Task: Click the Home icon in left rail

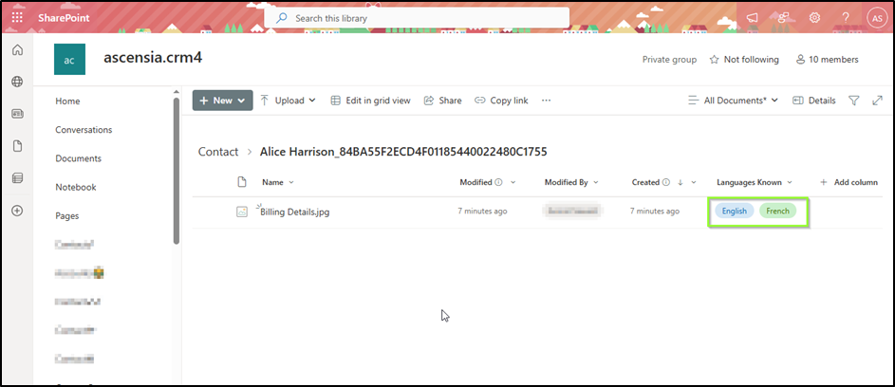Action: click(x=17, y=50)
